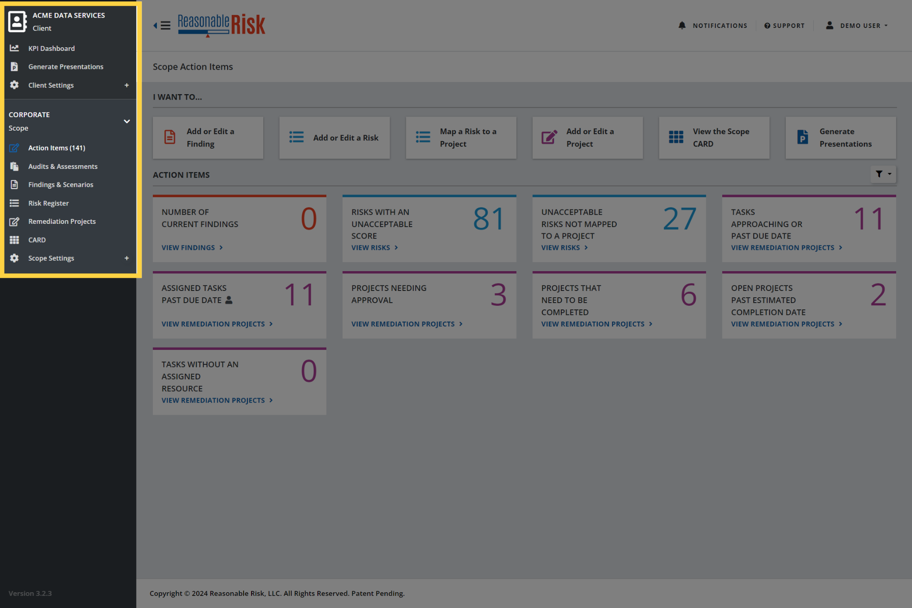Expand Scope Settings with plus sign
The image size is (912, 608).
pos(127,258)
